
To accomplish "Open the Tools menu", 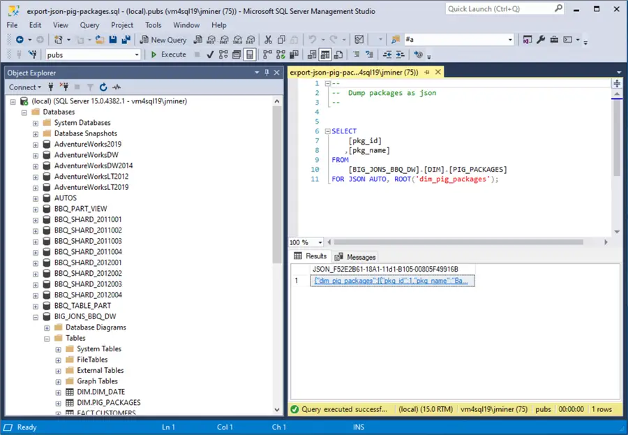I will click(153, 25).
